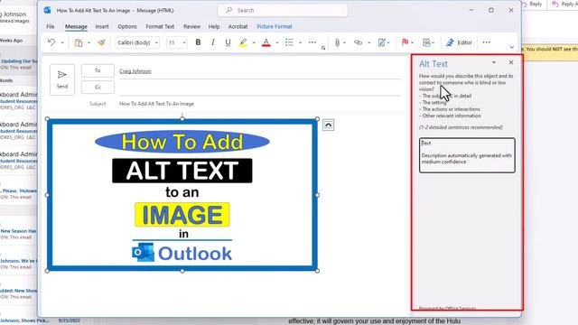Toggle Italic formatting
The width and height of the screenshot is (578, 325).
pos(213,42)
